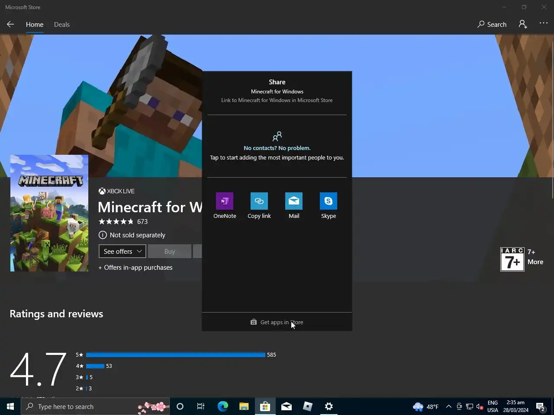554x415 pixels.
Task: Tap the add contacts people icon
Action: 277,137
